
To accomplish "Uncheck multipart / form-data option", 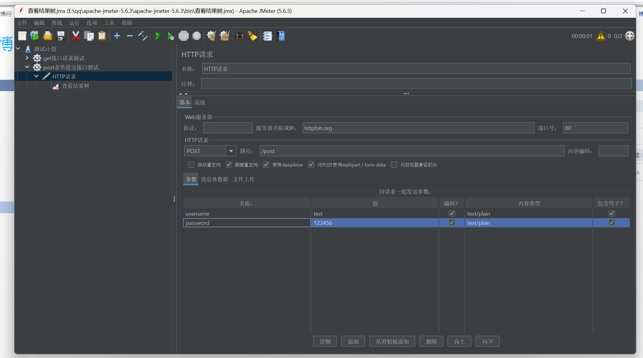I will [x=311, y=165].
